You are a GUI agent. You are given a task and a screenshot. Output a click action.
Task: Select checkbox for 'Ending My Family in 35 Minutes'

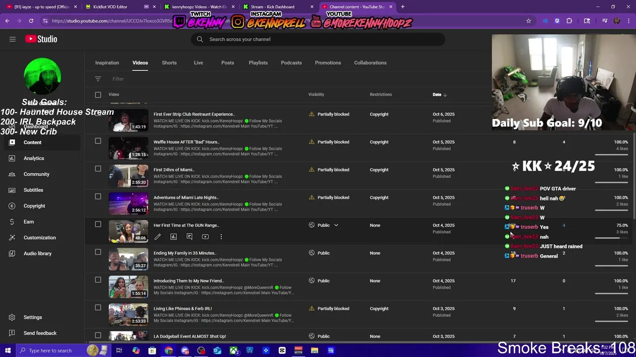pos(98,252)
